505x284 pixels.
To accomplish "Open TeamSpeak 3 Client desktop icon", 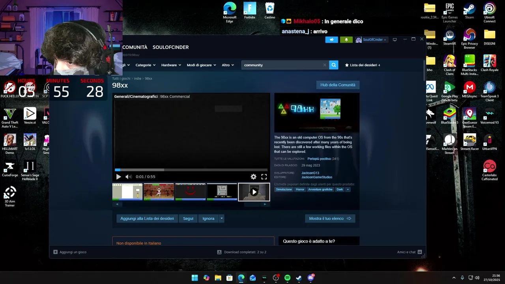I will click(490, 92).
